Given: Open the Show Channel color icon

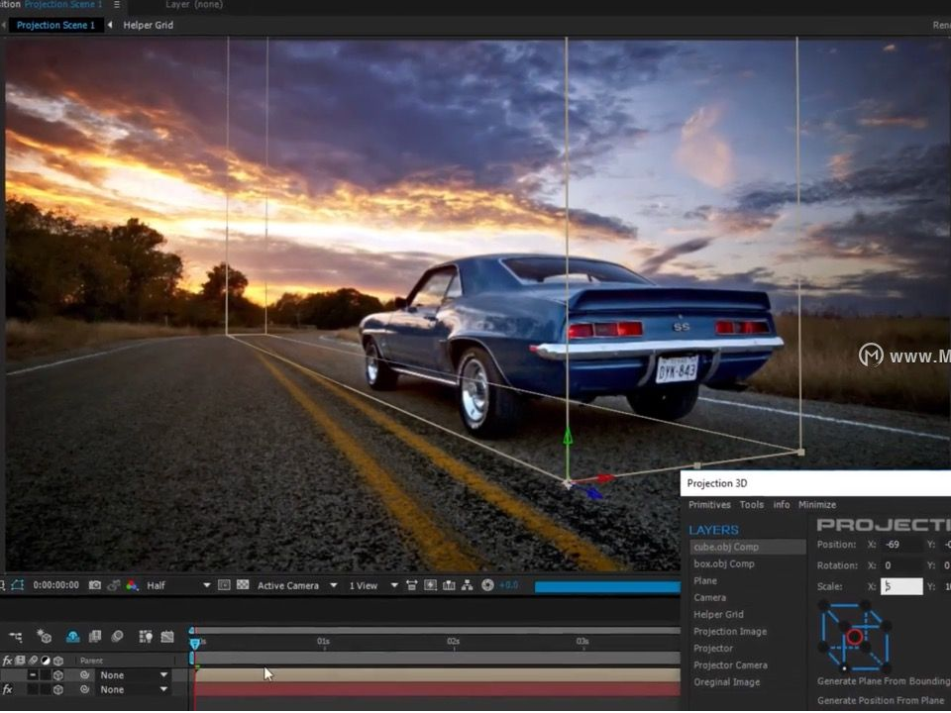Looking at the screenshot, I should pos(130,585).
